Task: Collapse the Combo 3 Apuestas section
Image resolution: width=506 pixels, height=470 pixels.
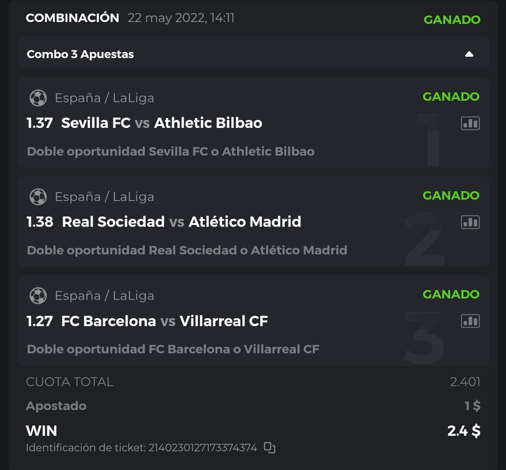Action: (469, 54)
